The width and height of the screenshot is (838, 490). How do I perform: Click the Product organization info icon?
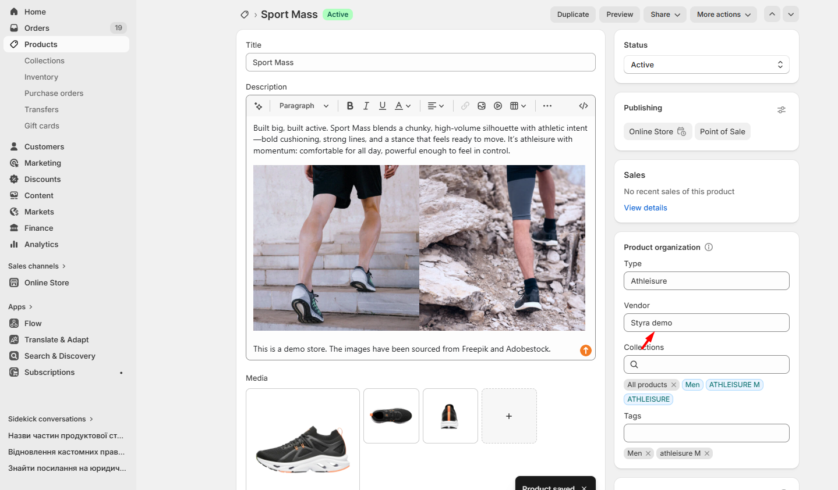tap(709, 247)
